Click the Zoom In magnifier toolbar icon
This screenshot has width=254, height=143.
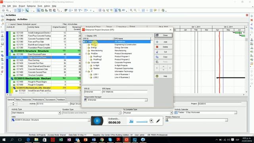coord(131,10)
